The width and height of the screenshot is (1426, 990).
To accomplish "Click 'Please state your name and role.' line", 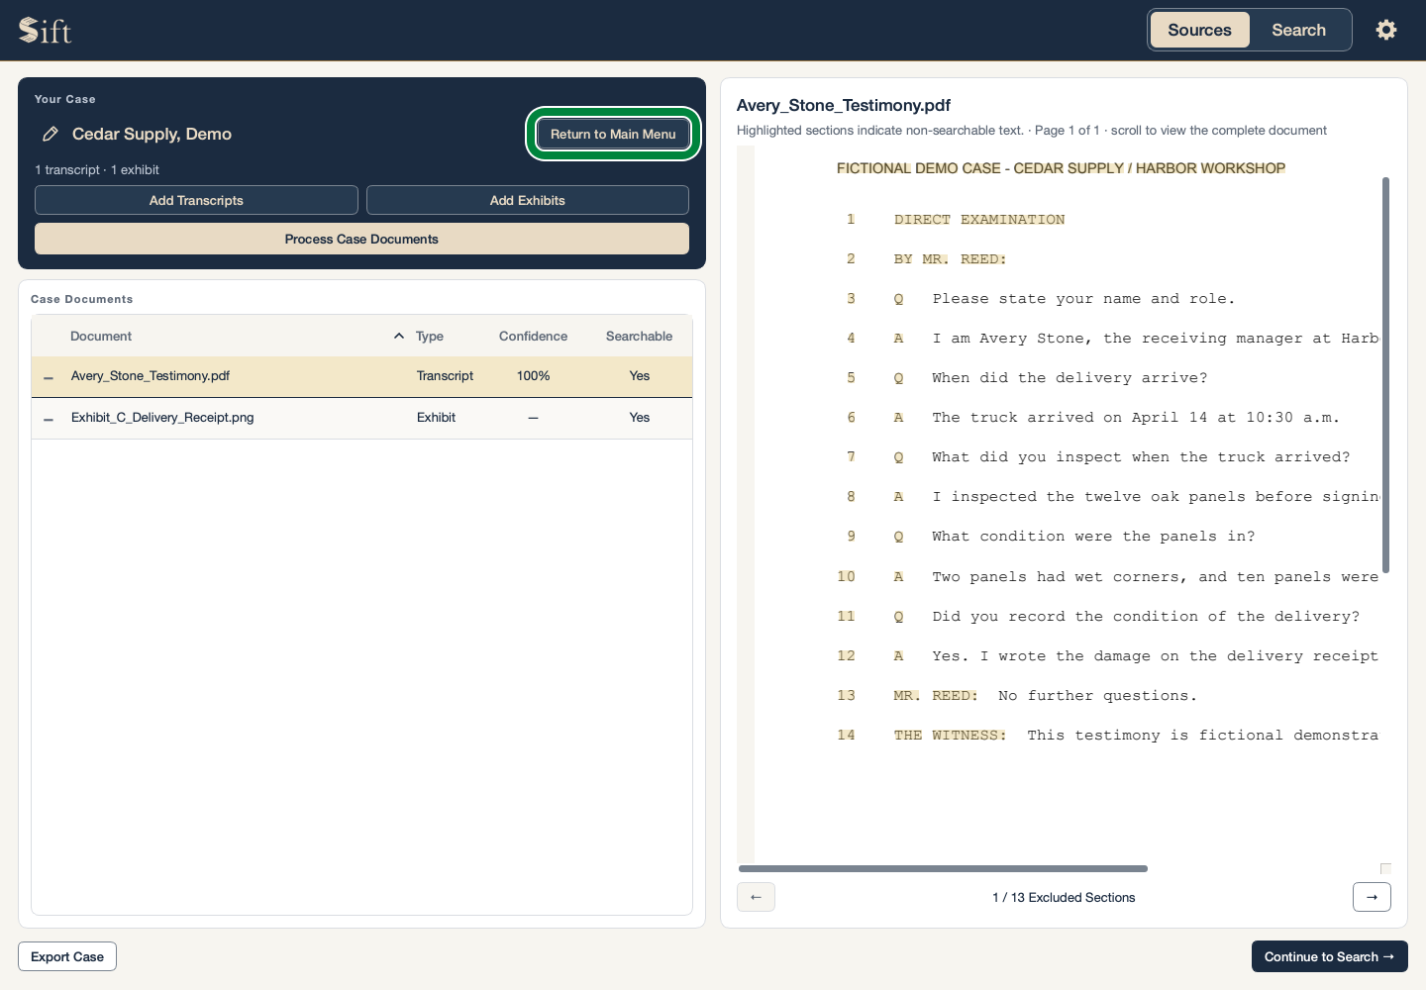I will [1083, 299].
